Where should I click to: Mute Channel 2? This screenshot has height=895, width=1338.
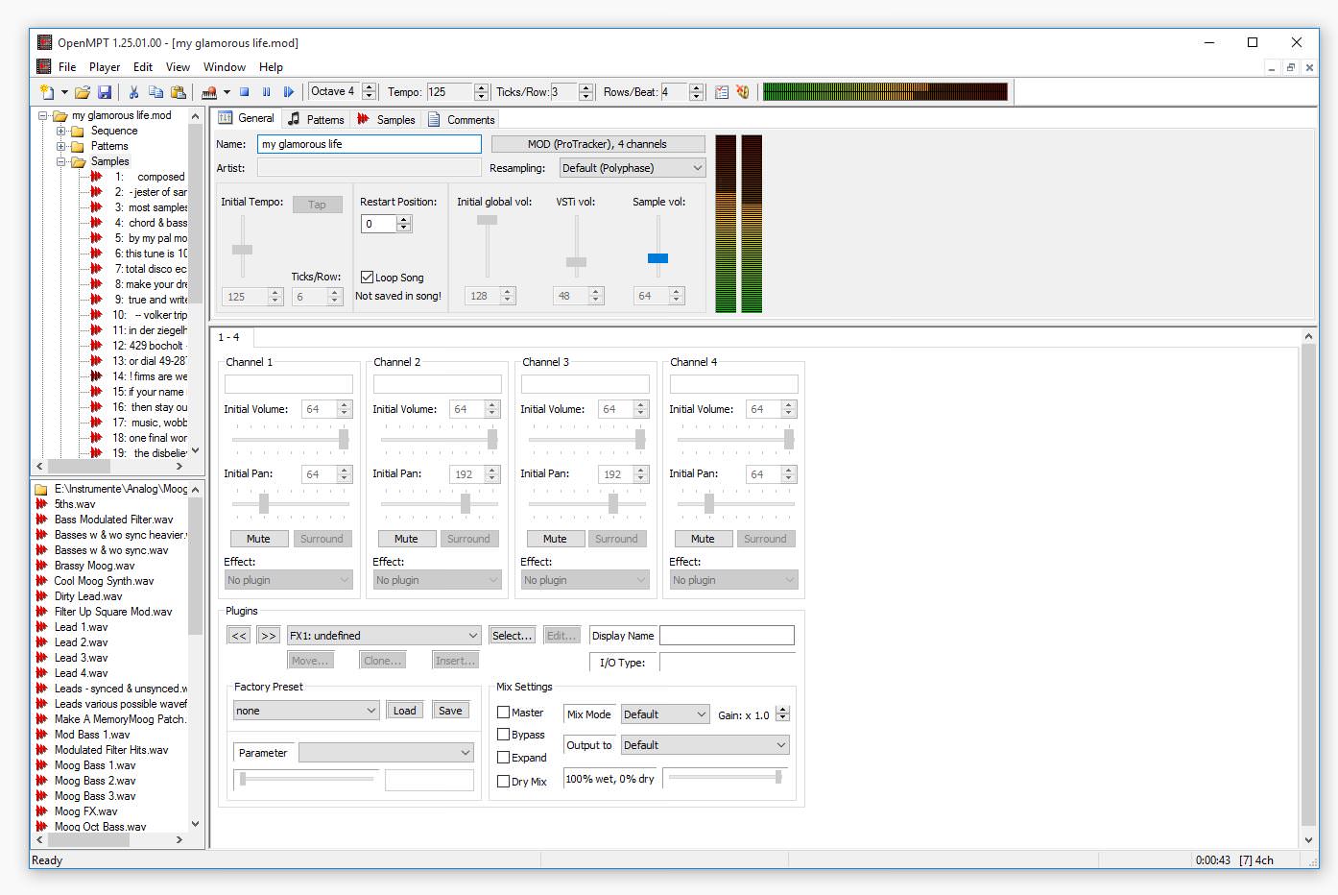(406, 539)
